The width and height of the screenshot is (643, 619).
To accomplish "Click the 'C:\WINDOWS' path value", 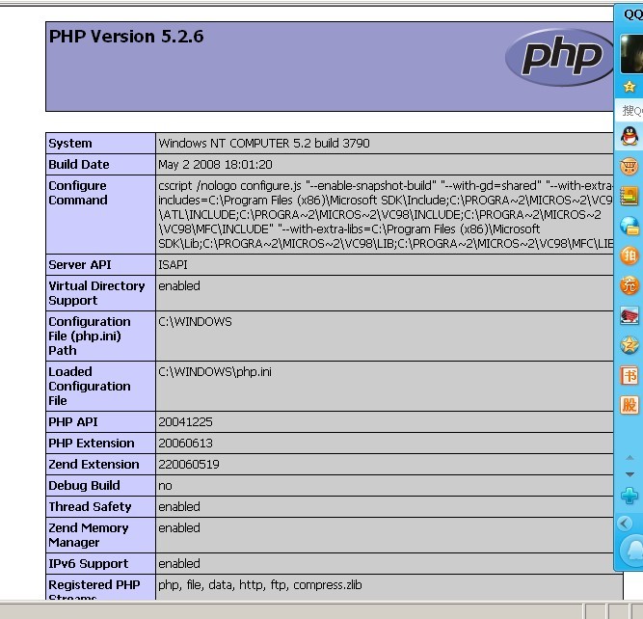I will click(x=195, y=322).
